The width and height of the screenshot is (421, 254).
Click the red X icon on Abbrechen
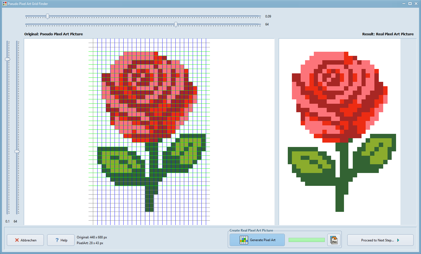point(17,240)
